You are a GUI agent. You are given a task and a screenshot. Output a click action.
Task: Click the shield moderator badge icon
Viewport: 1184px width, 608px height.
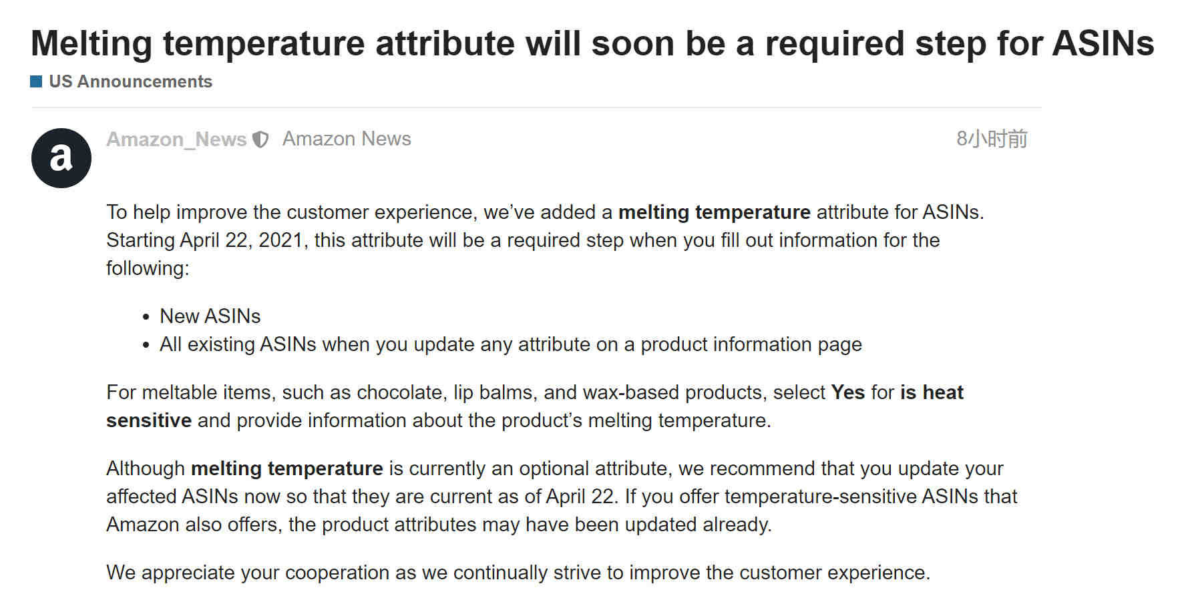coord(260,139)
